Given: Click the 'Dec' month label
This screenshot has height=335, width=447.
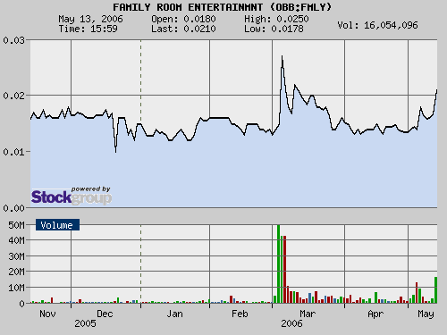Looking at the screenshot, I should click(x=105, y=314).
